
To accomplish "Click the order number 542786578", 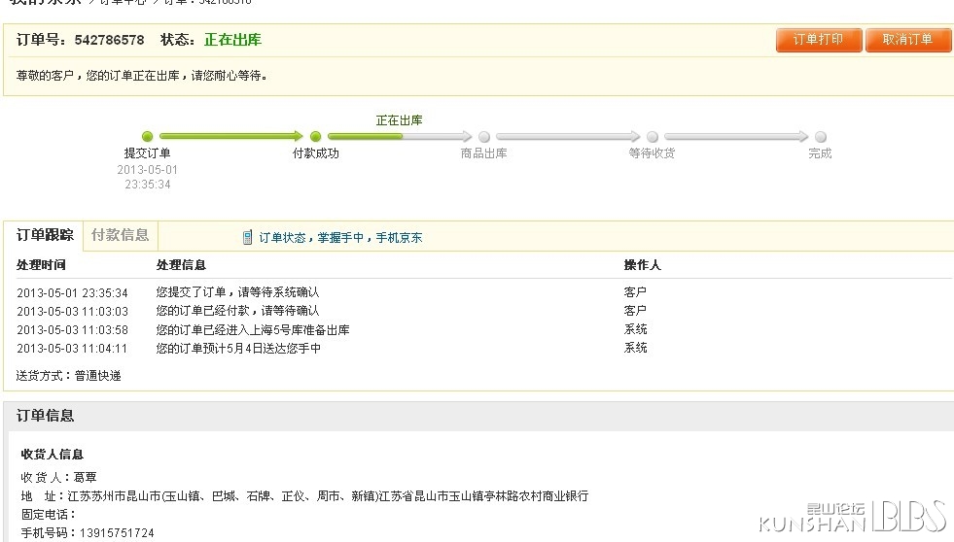I will click(107, 40).
